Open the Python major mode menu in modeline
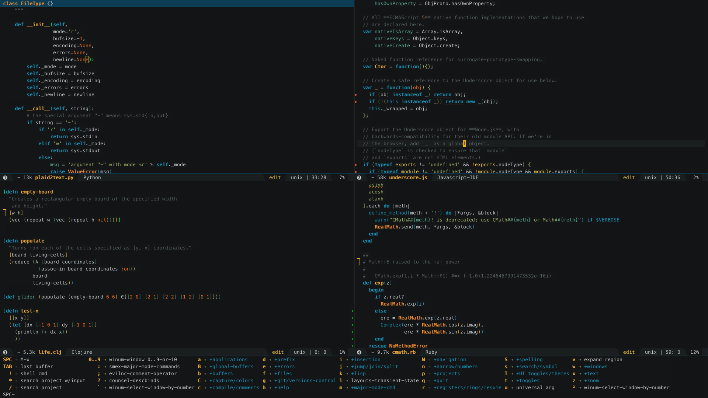 coord(92,178)
